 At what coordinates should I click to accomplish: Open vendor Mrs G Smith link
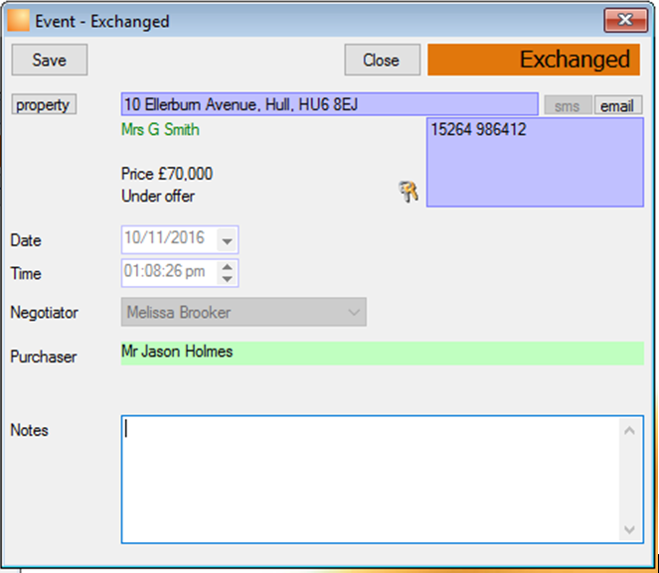coord(160,129)
